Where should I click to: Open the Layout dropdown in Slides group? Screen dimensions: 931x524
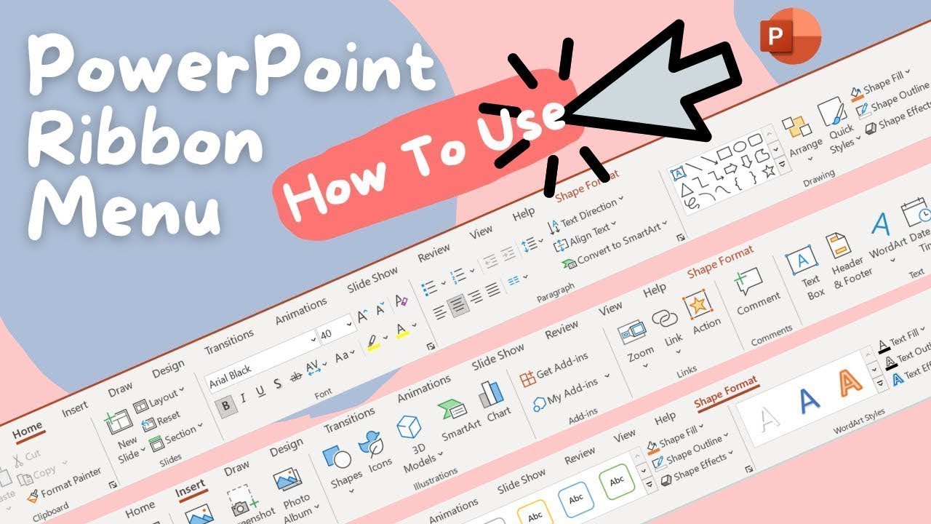click(x=160, y=400)
